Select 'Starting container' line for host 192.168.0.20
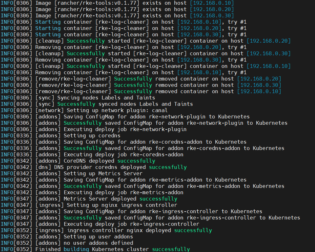Screen dimensions: 315x252 tap(124, 28)
